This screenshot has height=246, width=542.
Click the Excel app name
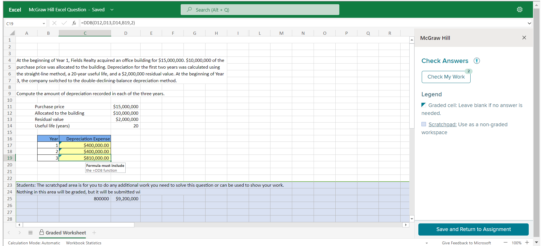coord(15,10)
